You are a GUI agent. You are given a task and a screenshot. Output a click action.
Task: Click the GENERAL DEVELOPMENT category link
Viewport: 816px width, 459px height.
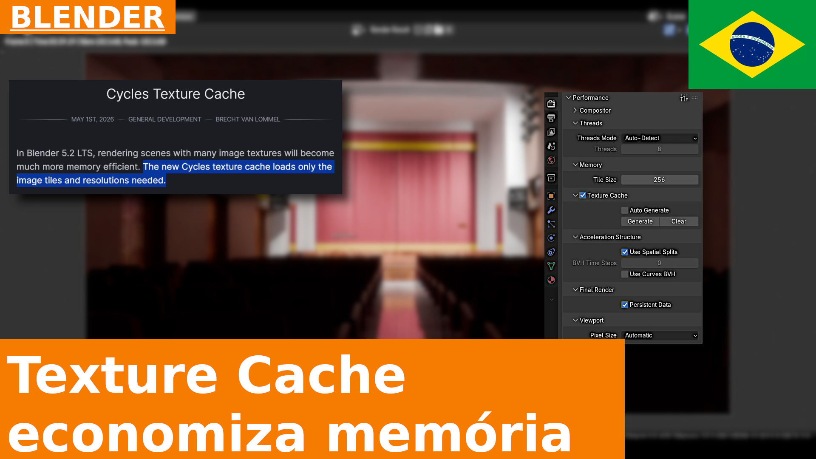(x=164, y=119)
